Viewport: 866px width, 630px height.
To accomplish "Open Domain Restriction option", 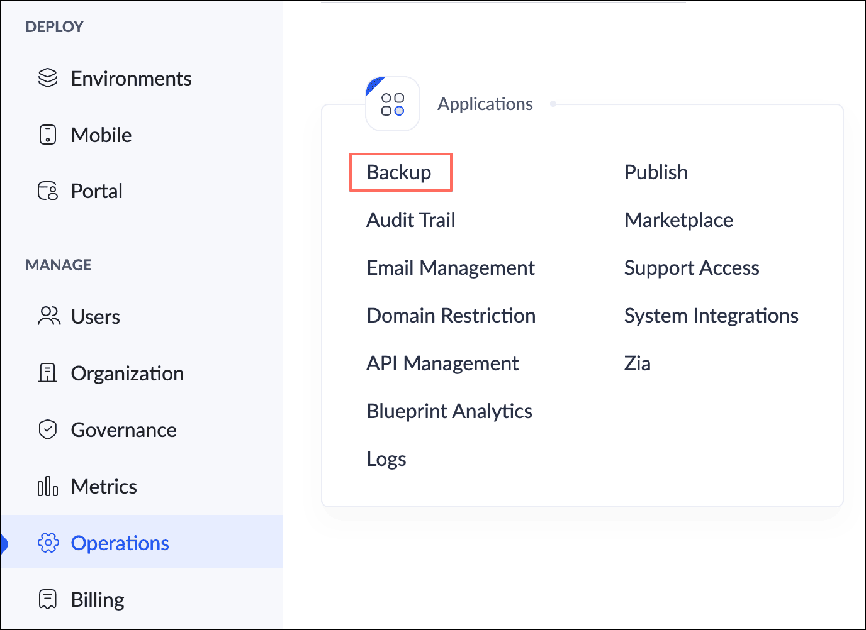I will click(451, 316).
